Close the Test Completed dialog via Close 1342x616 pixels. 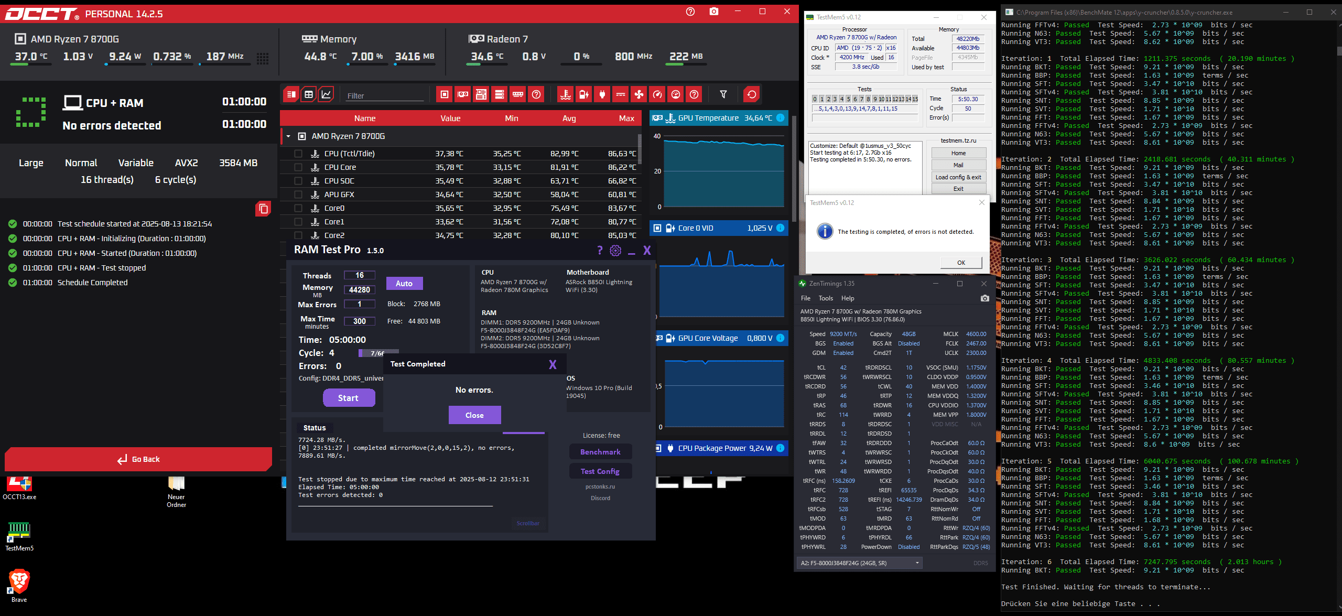coord(474,415)
